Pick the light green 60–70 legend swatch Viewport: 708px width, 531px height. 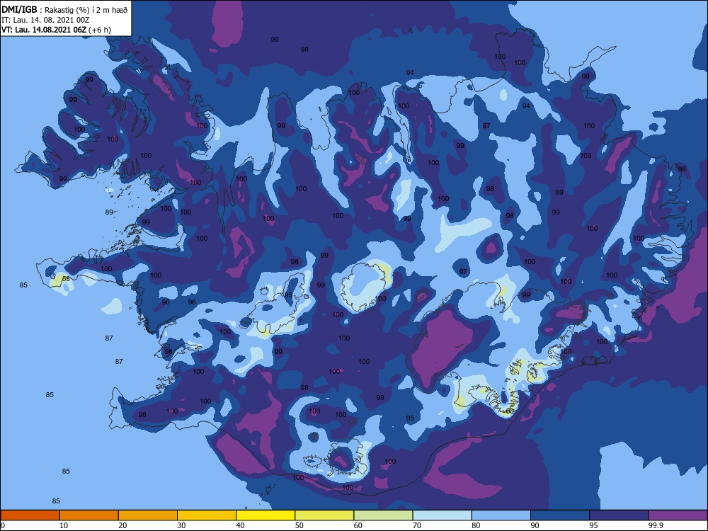(383, 515)
